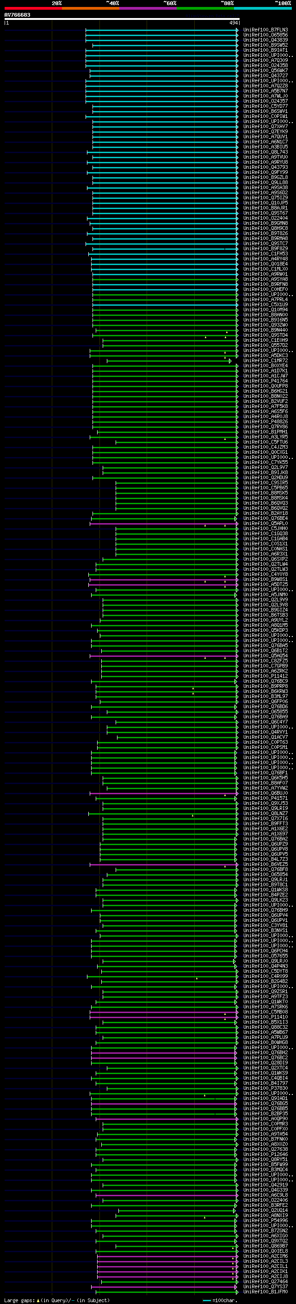This screenshot has width=296, height=1304.
Task: Click the arrowhead of hit UniRef100_C1MR72
Action: 230,361
